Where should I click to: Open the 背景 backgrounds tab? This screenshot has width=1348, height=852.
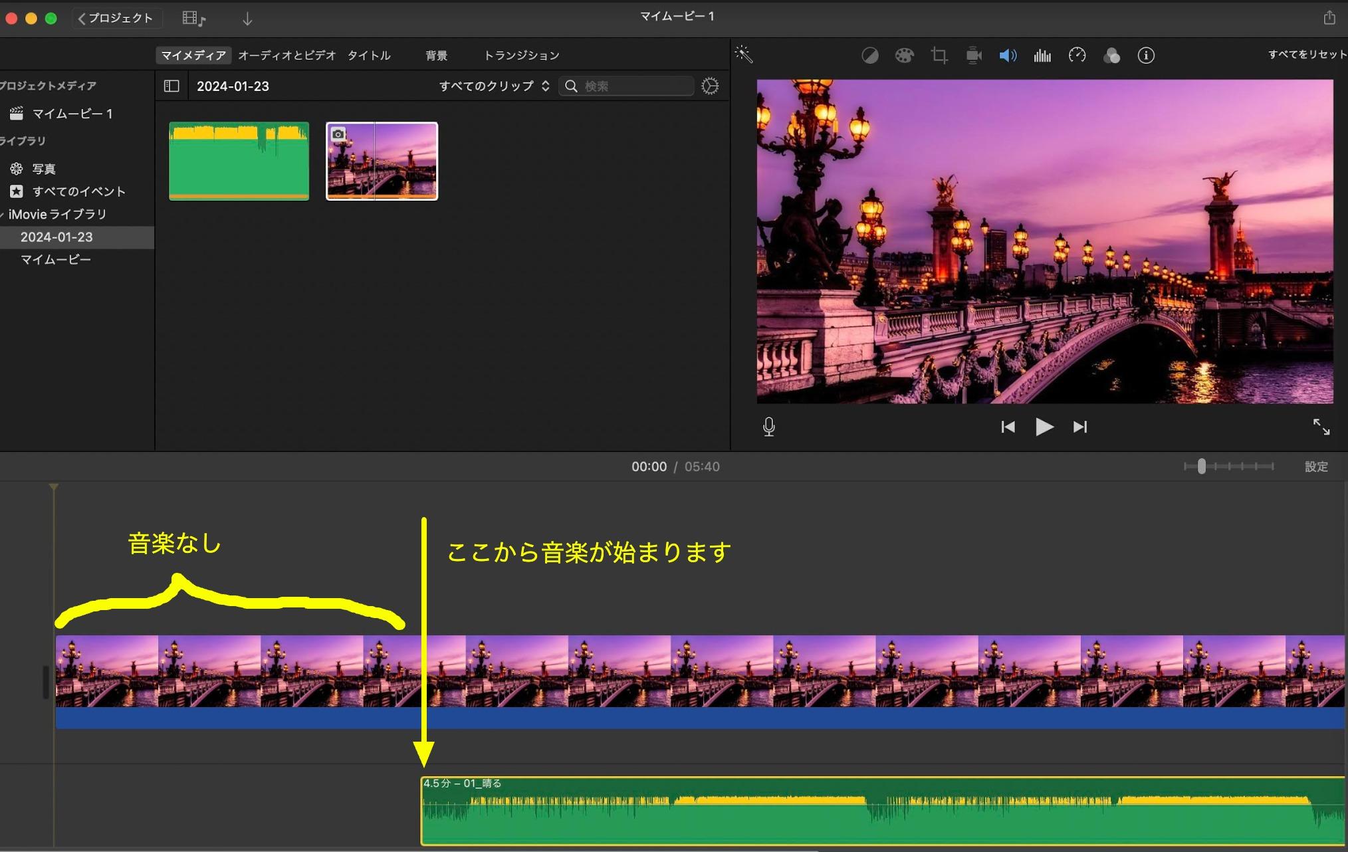coord(436,55)
